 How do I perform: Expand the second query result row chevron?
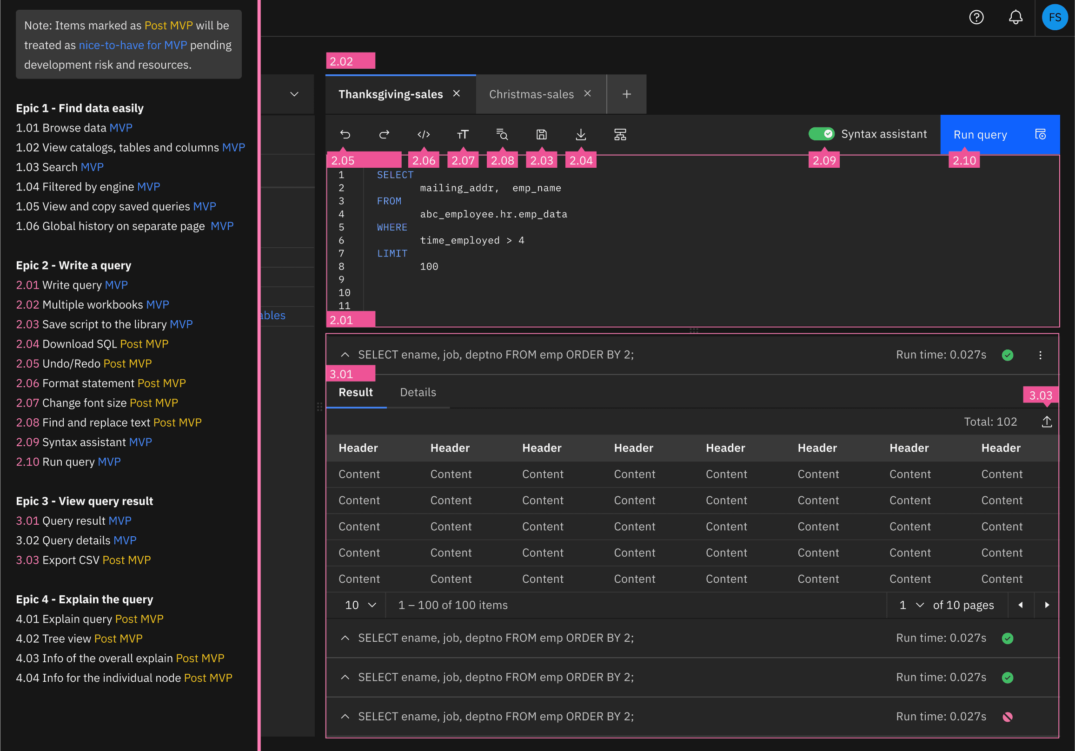point(345,638)
